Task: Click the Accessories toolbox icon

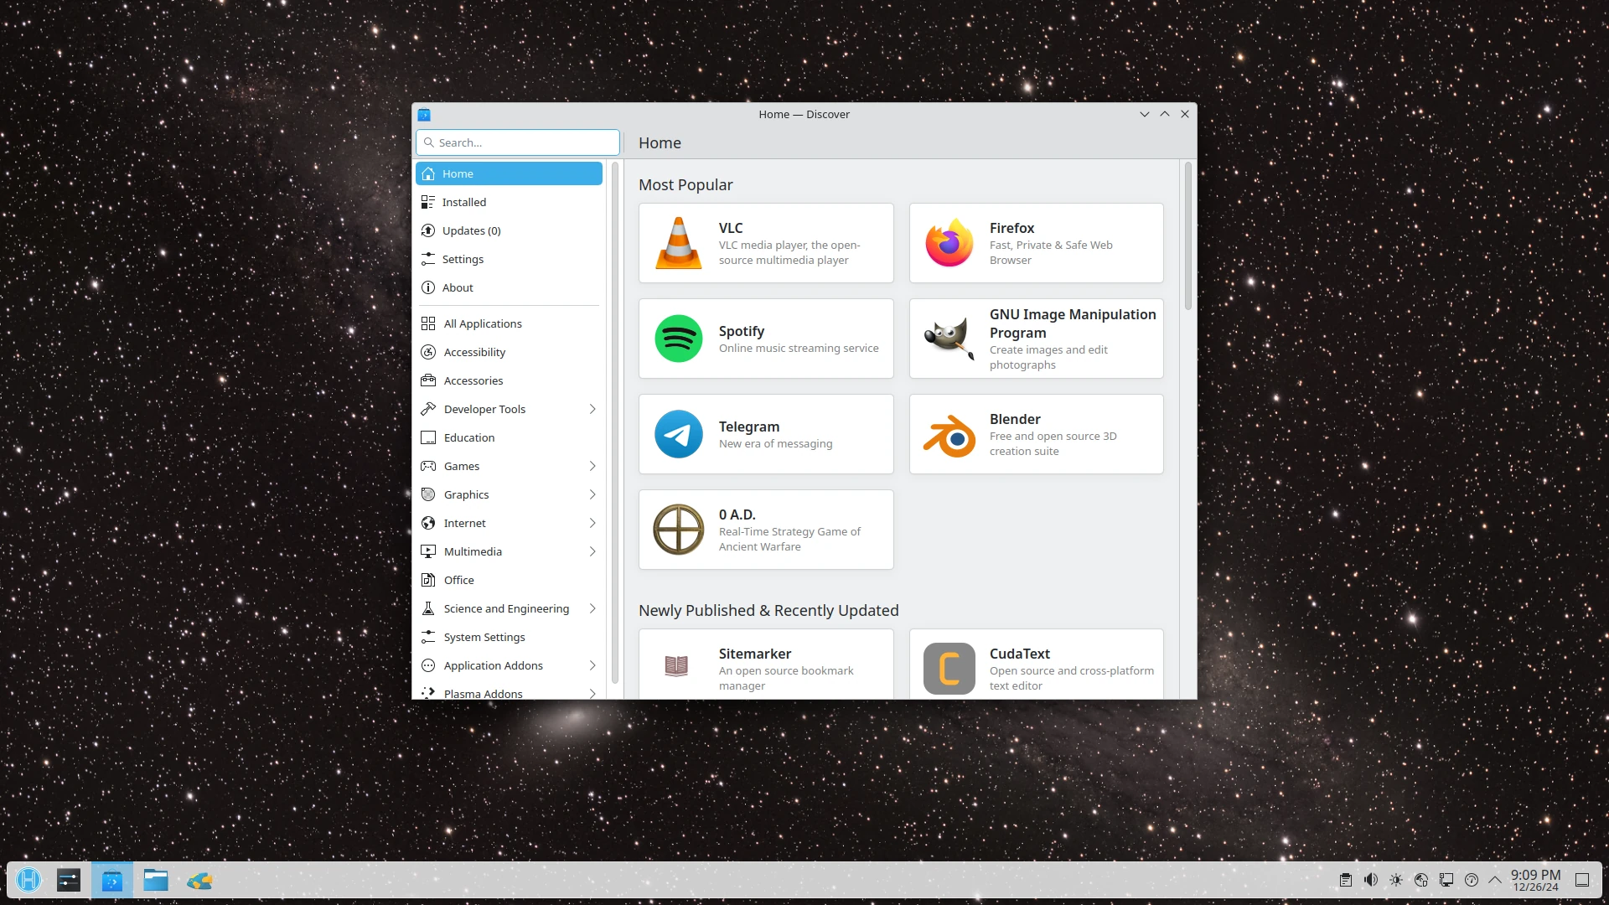Action: coord(428,380)
